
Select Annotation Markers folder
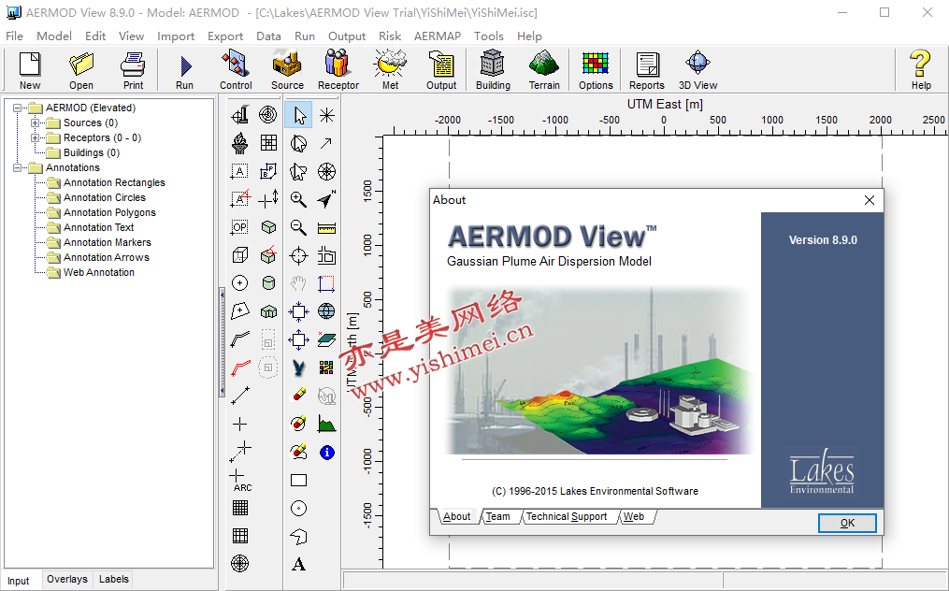click(108, 242)
